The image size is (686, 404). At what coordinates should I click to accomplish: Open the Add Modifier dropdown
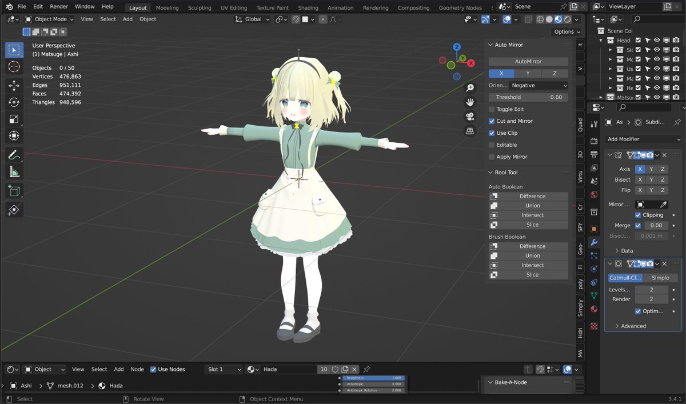click(x=644, y=139)
